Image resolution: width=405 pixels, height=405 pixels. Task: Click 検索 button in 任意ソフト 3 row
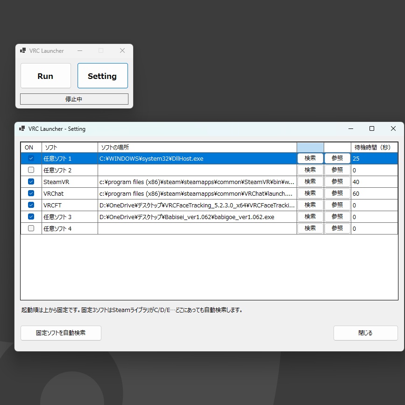coord(310,217)
